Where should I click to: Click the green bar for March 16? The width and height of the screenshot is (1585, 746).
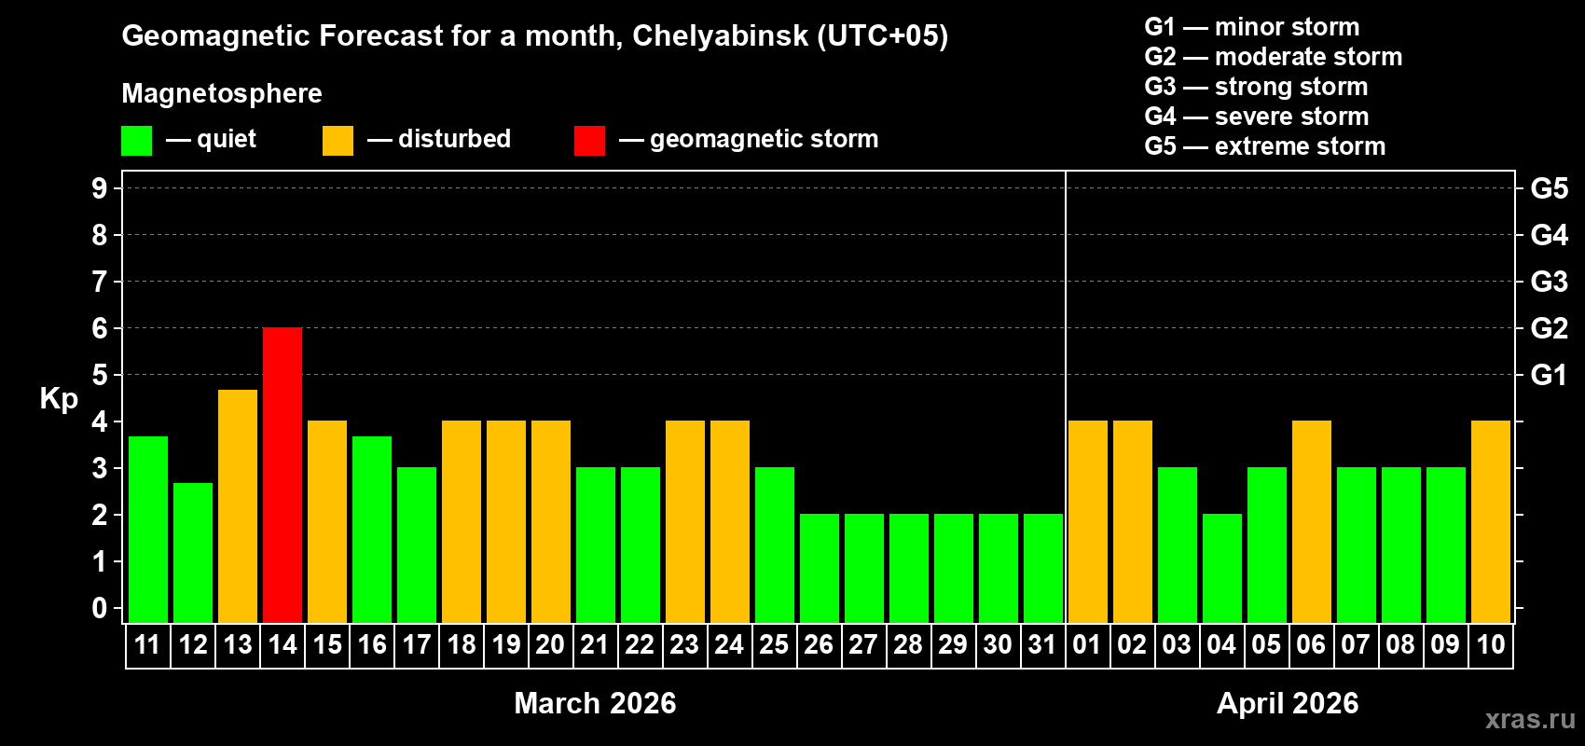[372, 530]
